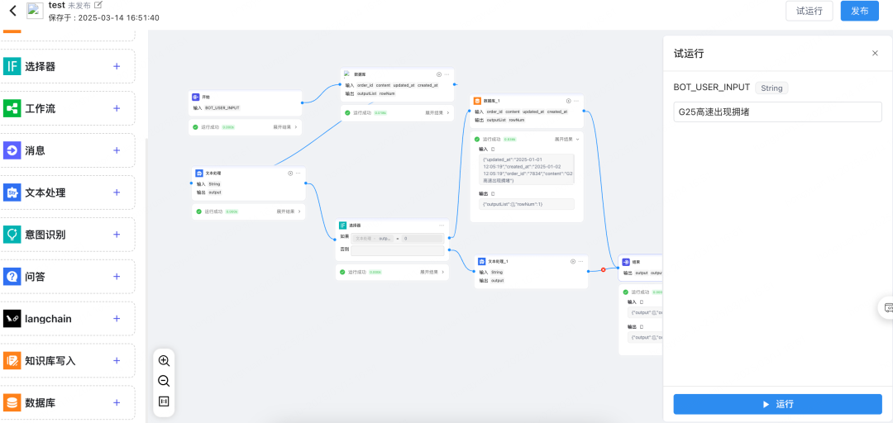
Task: Click the BOT_USER_INPUT text field in test panel
Action: 777,112
